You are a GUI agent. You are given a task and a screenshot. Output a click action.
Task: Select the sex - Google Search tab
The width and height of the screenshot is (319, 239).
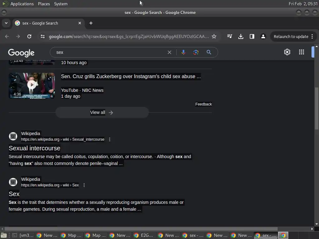pos(48,23)
